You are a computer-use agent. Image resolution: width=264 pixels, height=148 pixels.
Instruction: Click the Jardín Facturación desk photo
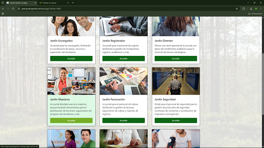tap(123, 81)
